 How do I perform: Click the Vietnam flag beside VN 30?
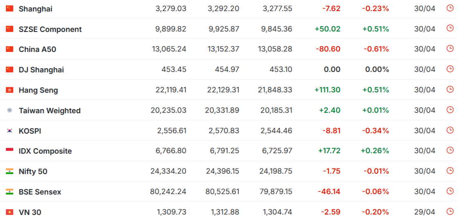point(10,212)
